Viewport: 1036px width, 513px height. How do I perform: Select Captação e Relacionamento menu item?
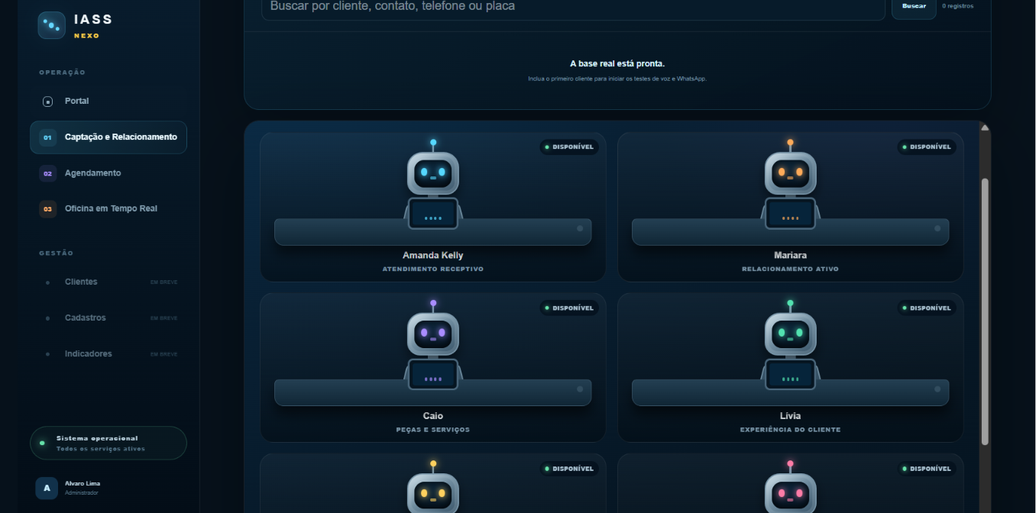pos(108,137)
